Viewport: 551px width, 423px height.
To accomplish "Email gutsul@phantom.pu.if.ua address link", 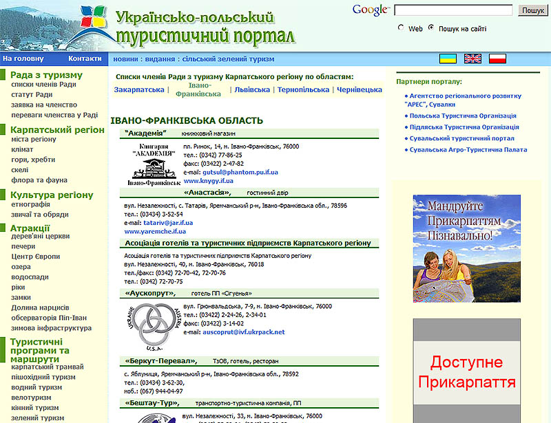I will tap(240, 172).
